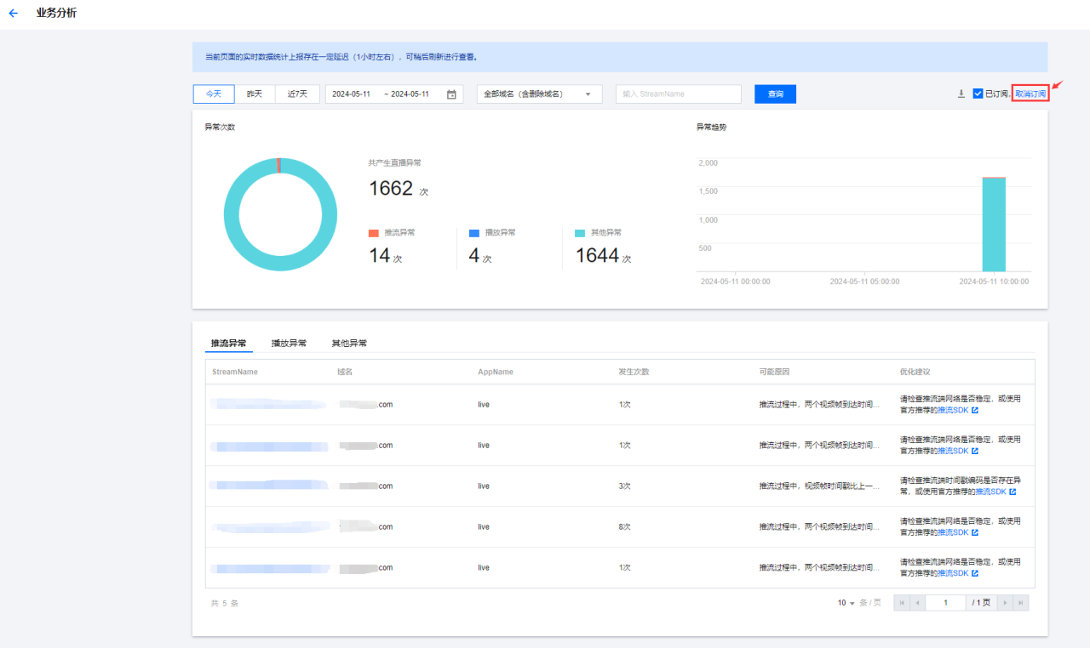This screenshot has height=648, width=1090.
Task: Click the 取消订阅 link
Action: [1030, 94]
